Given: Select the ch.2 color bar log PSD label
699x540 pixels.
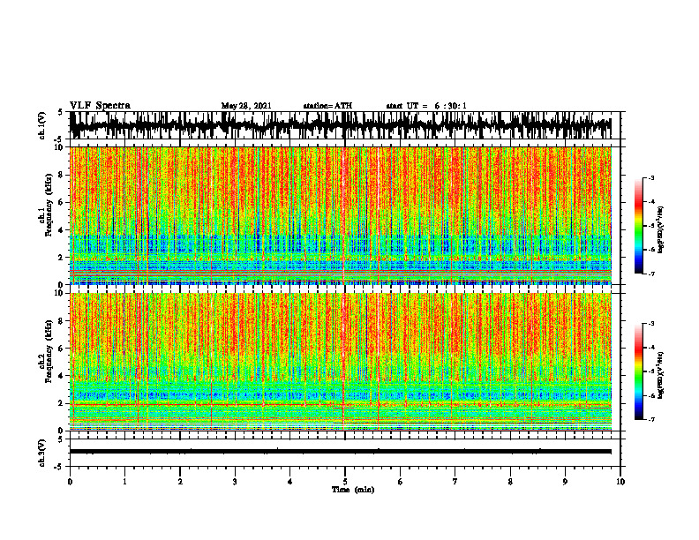Looking at the screenshot, I should pos(661,373).
